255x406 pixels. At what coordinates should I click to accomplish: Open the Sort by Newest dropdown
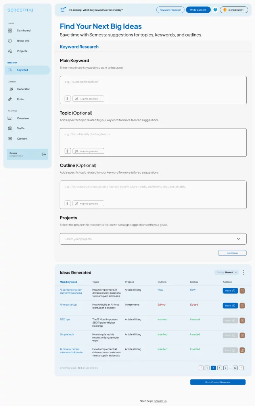point(226,272)
